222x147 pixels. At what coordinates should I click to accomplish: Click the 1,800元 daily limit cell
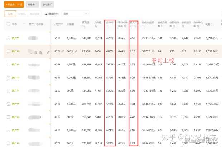tap(71, 104)
